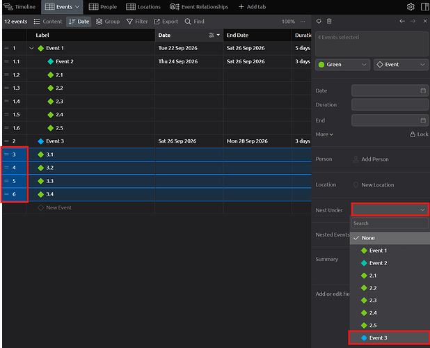Open the Date column sort arrow
Screen dimensions: 430x348
(218, 35)
